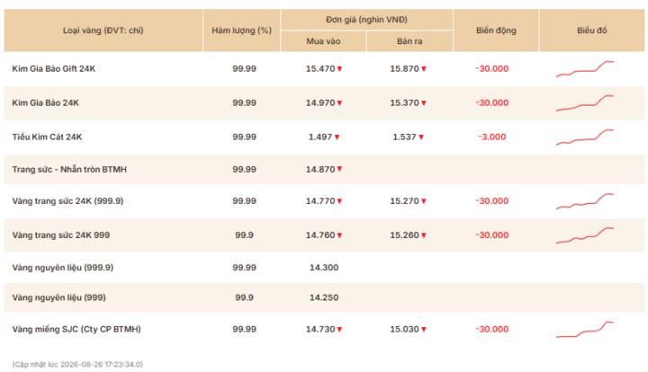Click the -3.000 change value
The width and height of the screenshot is (648, 372).
coord(491,137)
